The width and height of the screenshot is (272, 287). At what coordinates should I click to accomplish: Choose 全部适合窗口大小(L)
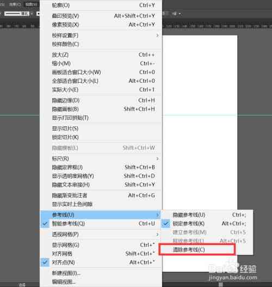click(101, 81)
